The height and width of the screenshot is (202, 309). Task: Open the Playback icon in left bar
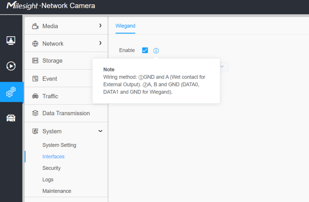coord(11,66)
